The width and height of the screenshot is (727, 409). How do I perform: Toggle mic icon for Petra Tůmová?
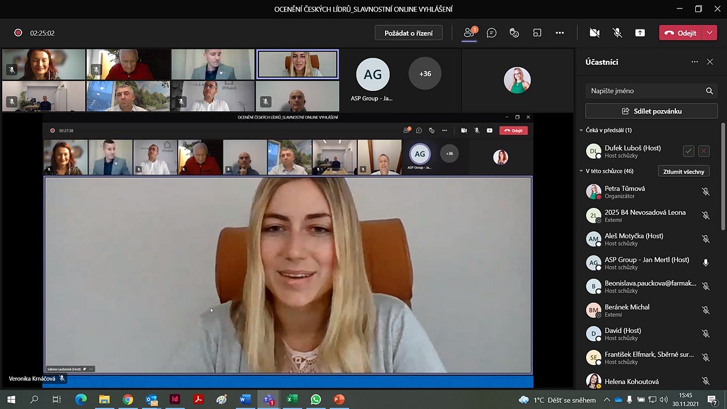pyautogui.click(x=706, y=192)
